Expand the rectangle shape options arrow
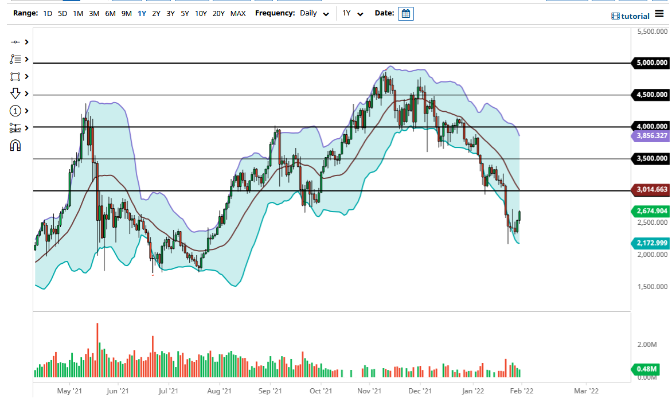672x402 pixels. coord(26,76)
